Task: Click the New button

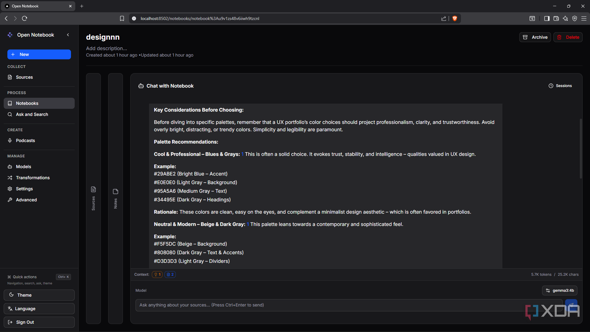Action: click(39, 54)
